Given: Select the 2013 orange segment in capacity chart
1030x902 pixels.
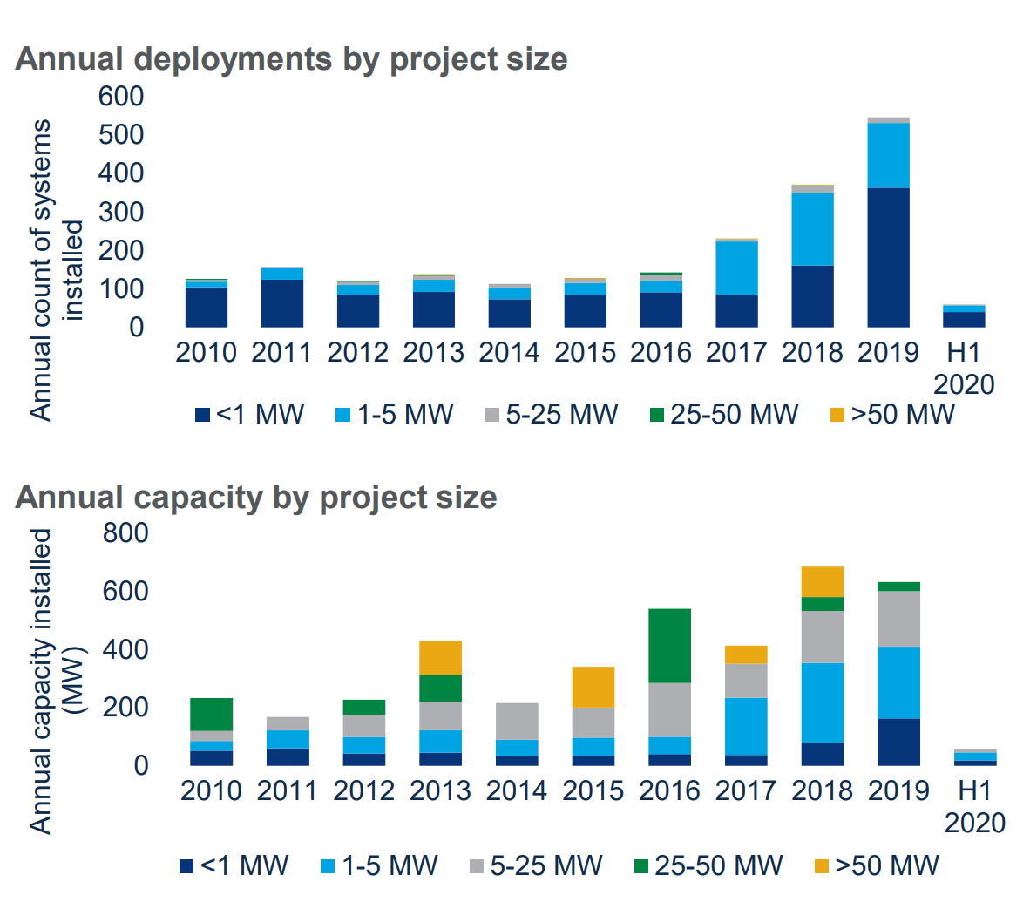Looking at the screenshot, I should click(440, 658).
